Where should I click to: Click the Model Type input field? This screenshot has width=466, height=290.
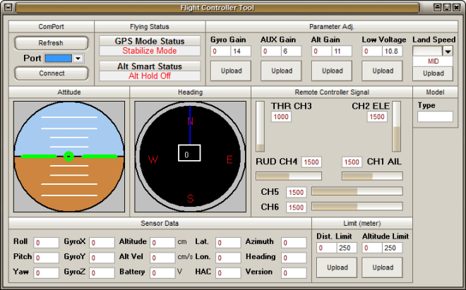click(x=435, y=116)
